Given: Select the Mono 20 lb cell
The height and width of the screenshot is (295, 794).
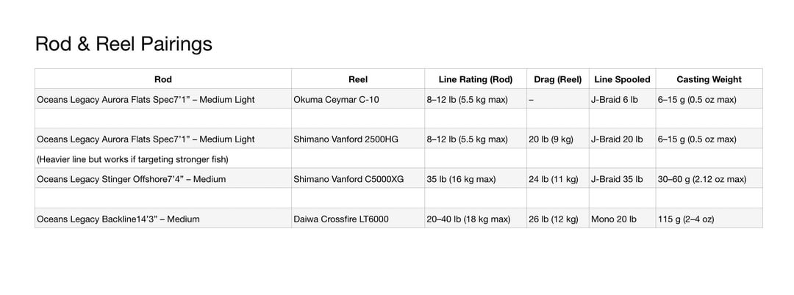Looking at the screenshot, I should click(x=613, y=219).
